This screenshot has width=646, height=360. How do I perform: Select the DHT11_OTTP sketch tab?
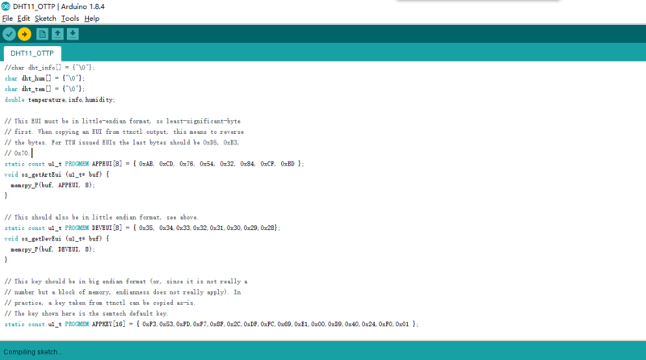32,53
